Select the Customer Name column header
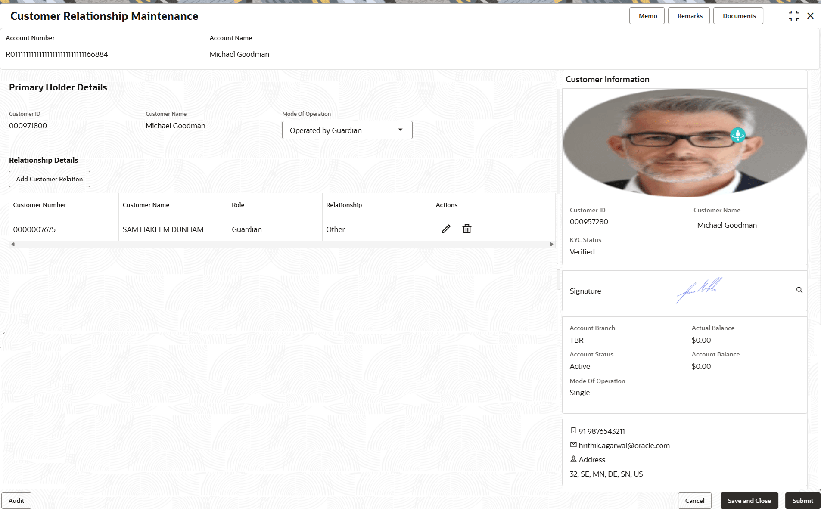The width and height of the screenshot is (821, 514). (x=173, y=205)
